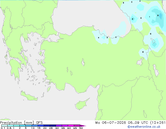Click the '20' legend scale label
The image size is (166, 129).
pos(45,128)
